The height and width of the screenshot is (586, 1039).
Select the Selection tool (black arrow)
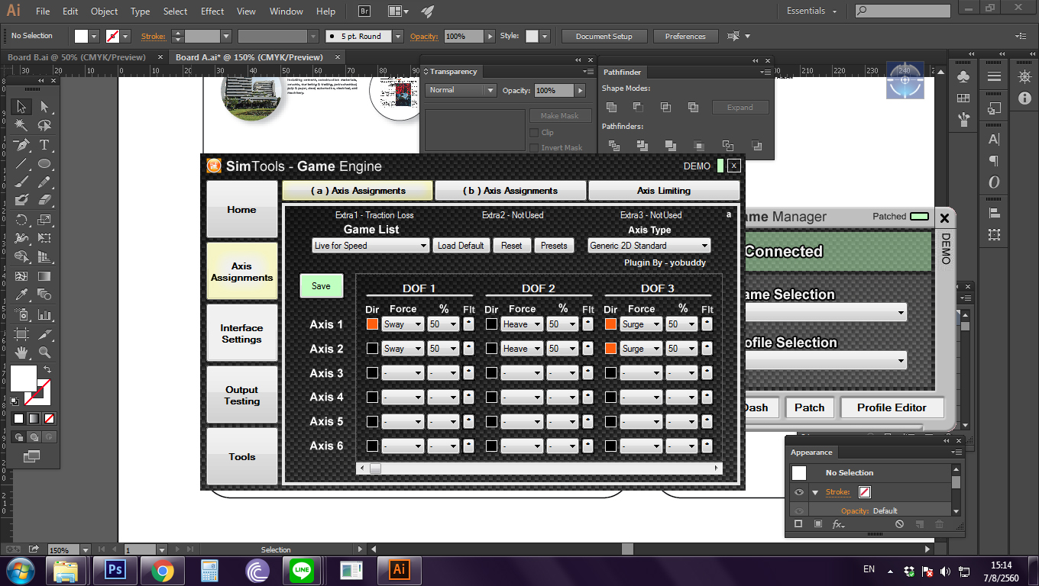(x=21, y=107)
